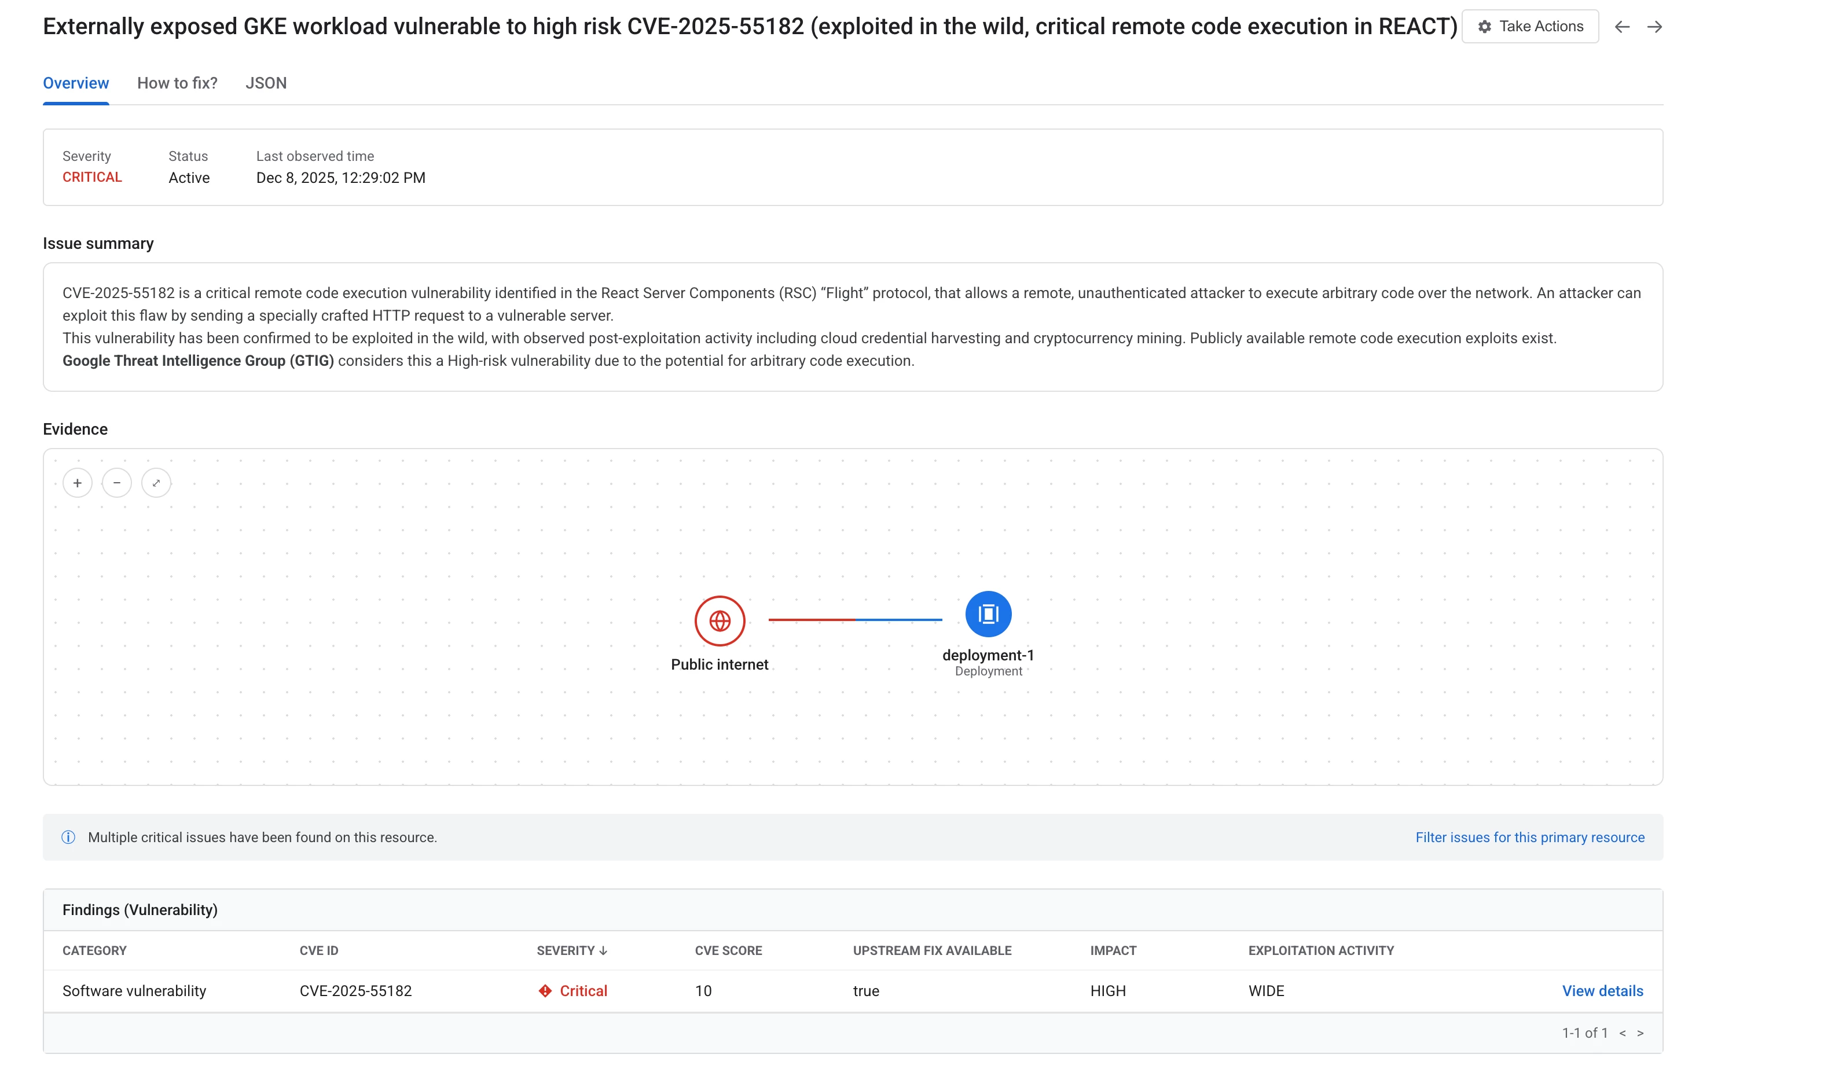Click the fit-to-screen graph icon

156,483
